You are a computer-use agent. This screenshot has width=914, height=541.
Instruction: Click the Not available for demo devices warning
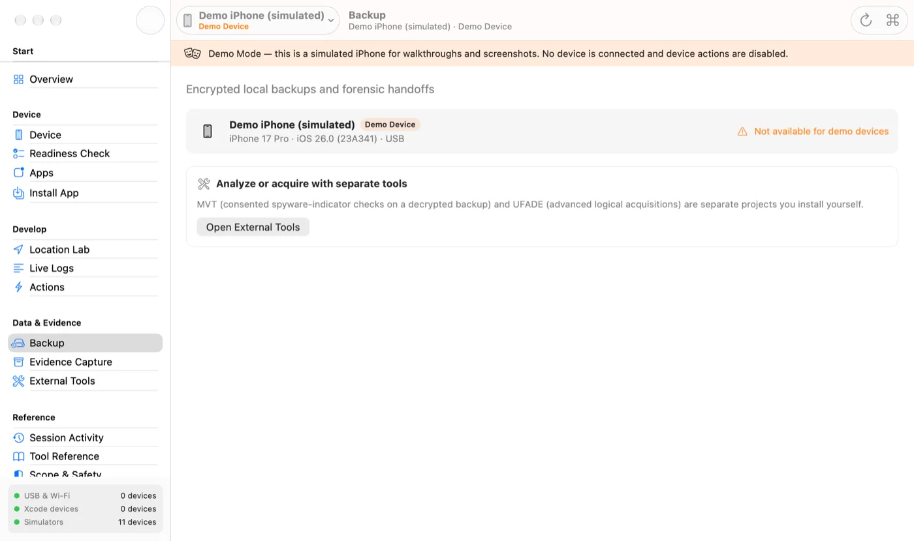(813, 132)
